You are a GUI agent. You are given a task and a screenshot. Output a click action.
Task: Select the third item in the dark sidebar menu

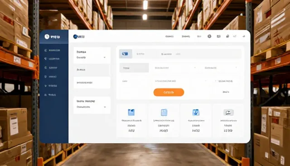[51, 68]
